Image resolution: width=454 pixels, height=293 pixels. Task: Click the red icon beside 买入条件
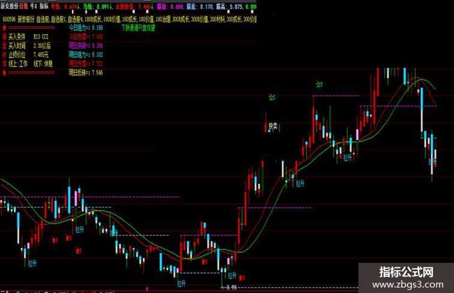[4, 37]
